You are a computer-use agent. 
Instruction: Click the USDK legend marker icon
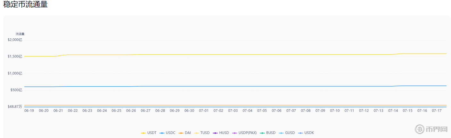[x=301, y=133]
